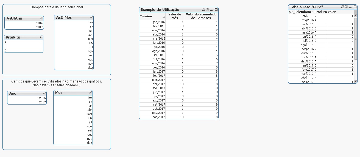Open search in the AsOfAno list box
Viewport: 360px width, 157px height.
pyautogui.click(x=41, y=18)
